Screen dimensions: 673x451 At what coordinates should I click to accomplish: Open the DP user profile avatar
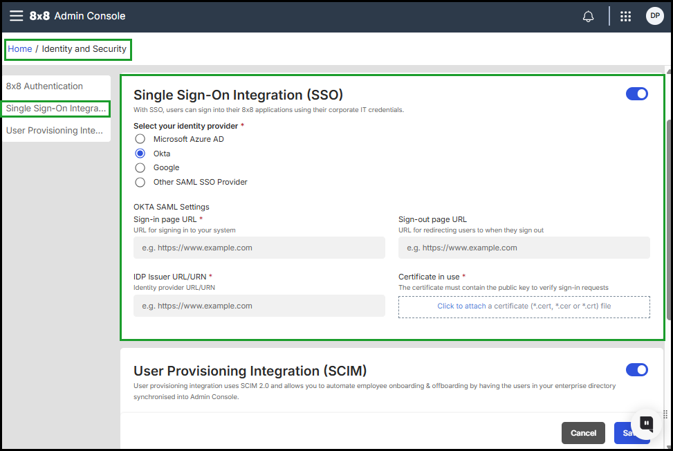pyautogui.click(x=654, y=16)
